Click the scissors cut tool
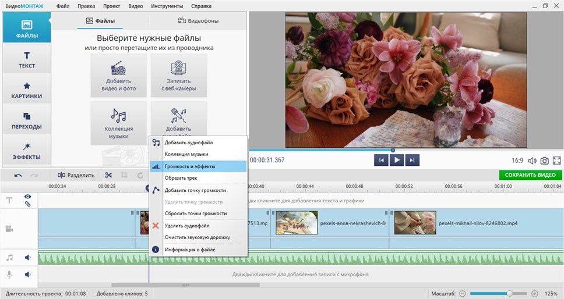This screenshot has height=299, width=564. tap(108, 175)
